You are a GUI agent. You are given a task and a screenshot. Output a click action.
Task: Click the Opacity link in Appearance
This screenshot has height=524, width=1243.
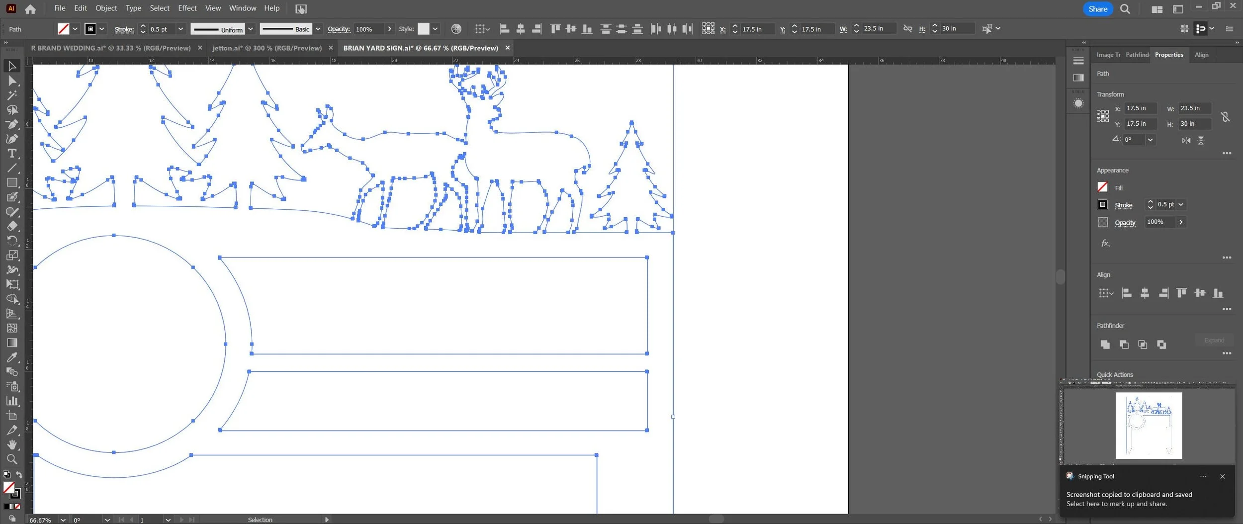[1125, 223]
